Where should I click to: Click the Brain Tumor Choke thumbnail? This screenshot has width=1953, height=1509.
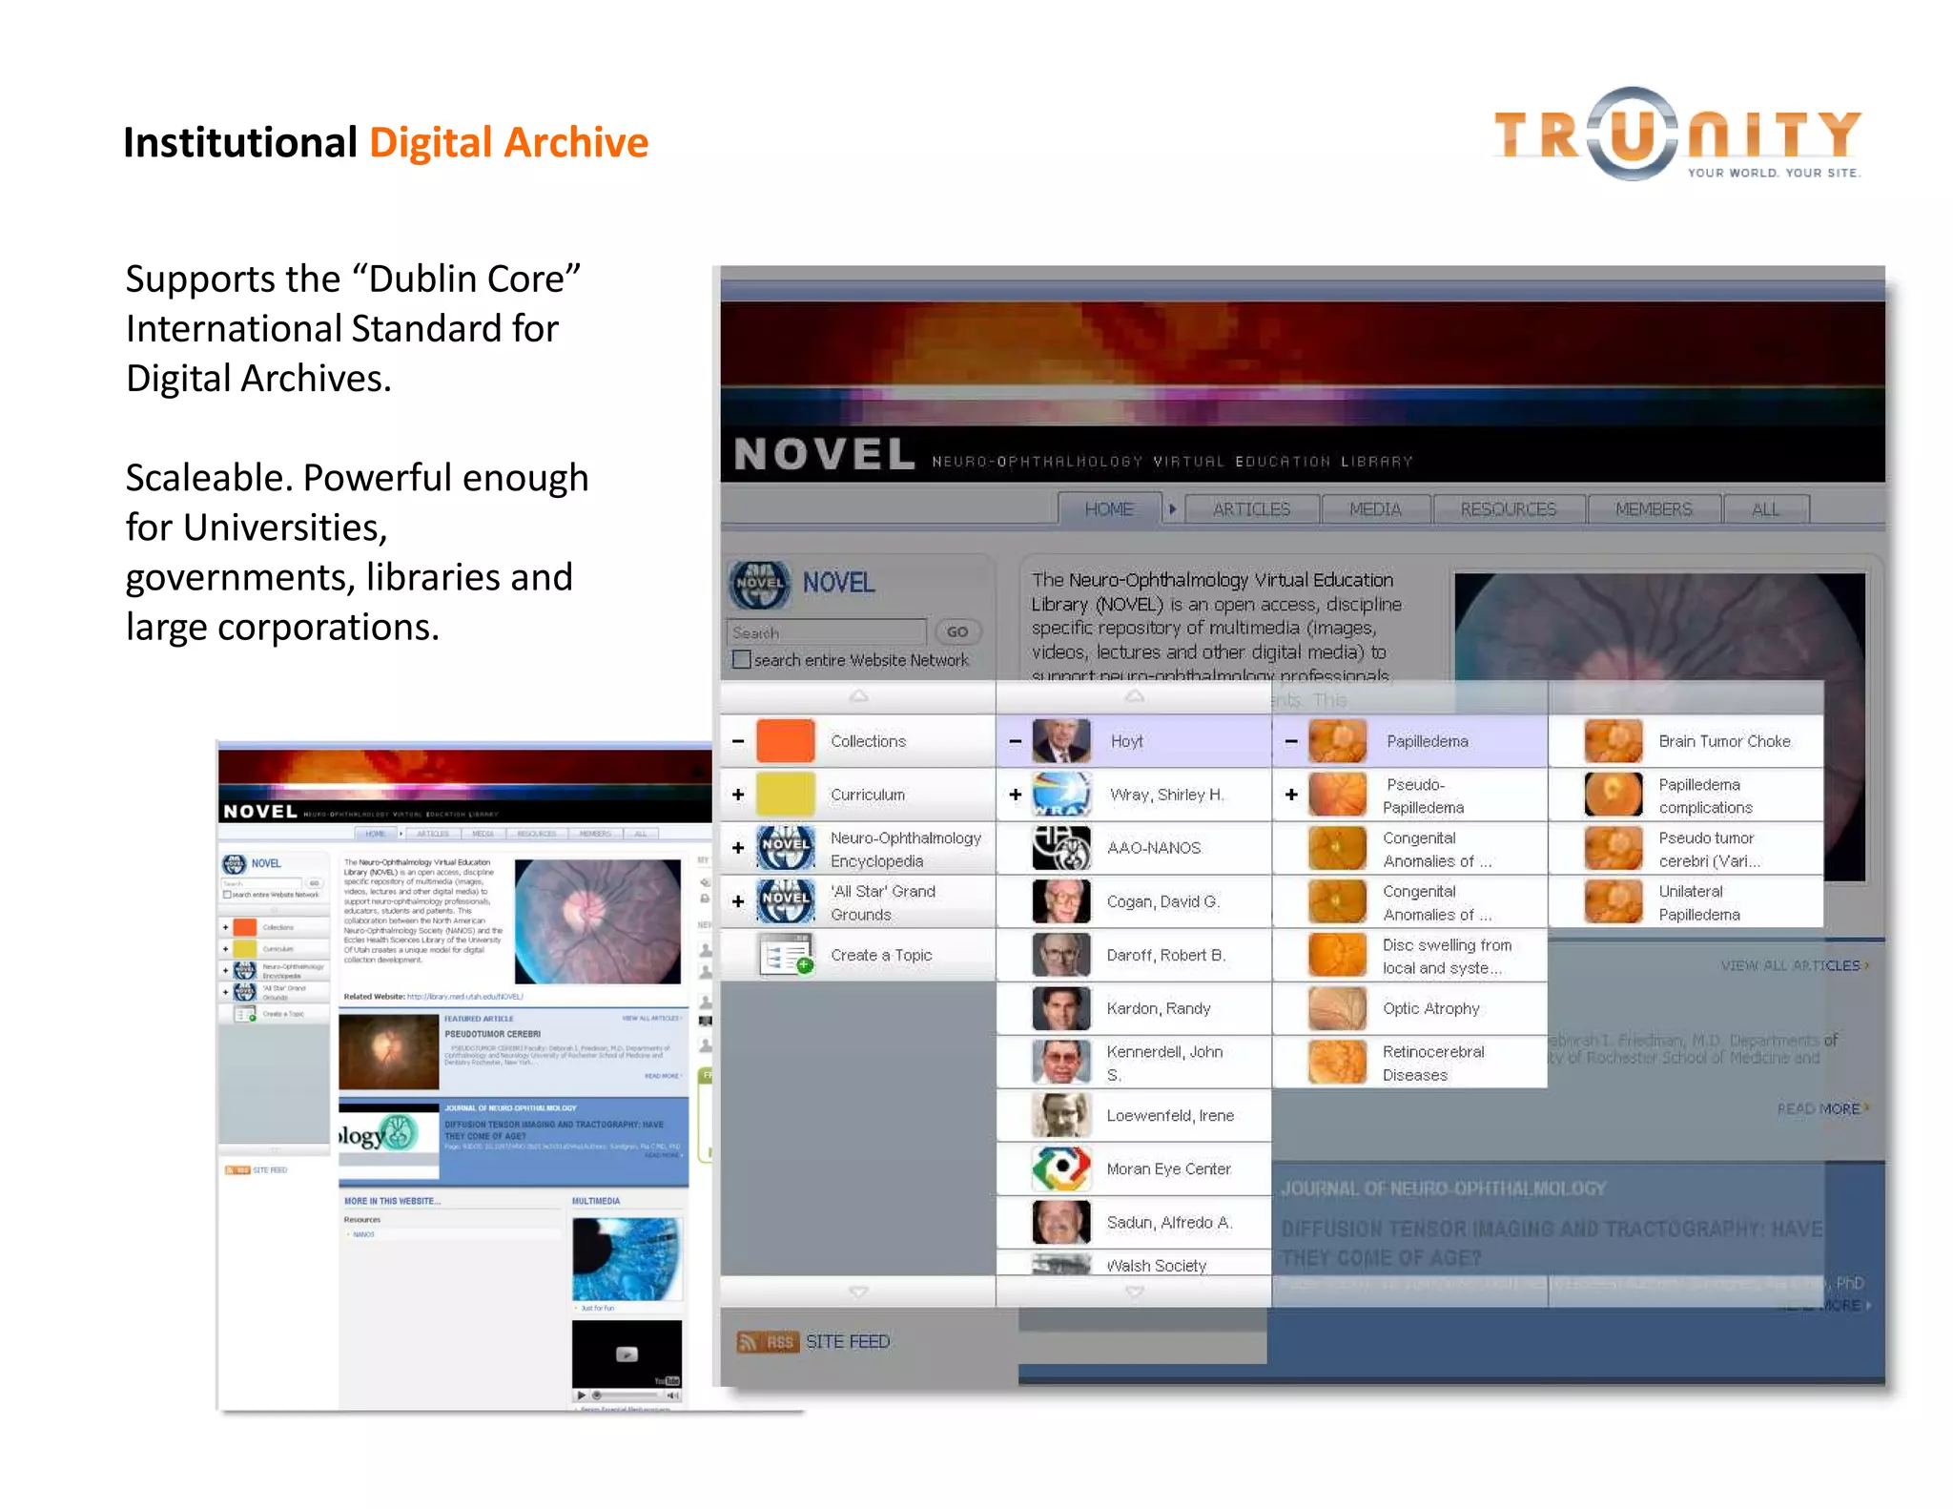pyautogui.click(x=1614, y=741)
